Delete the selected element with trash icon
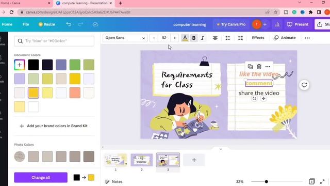Viewport: 330px width, 186px height. tap(259, 67)
